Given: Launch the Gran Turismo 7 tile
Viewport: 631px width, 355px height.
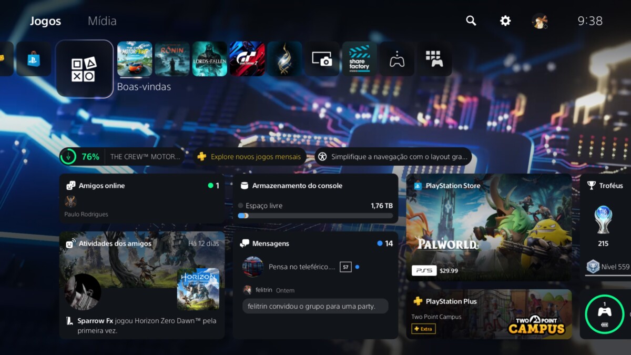Looking at the screenshot, I should tap(247, 59).
